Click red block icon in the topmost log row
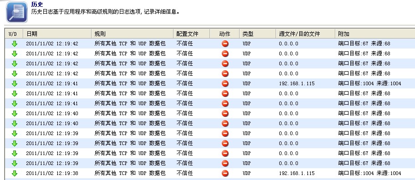Screen dimensions: 415x180 (225, 44)
